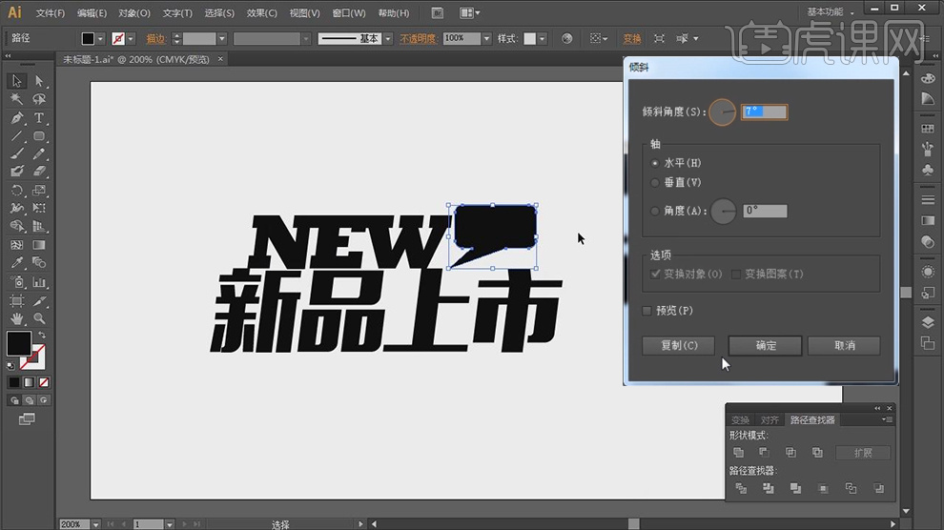Select the Zoom magnifier tool

(x=39, y=318)
